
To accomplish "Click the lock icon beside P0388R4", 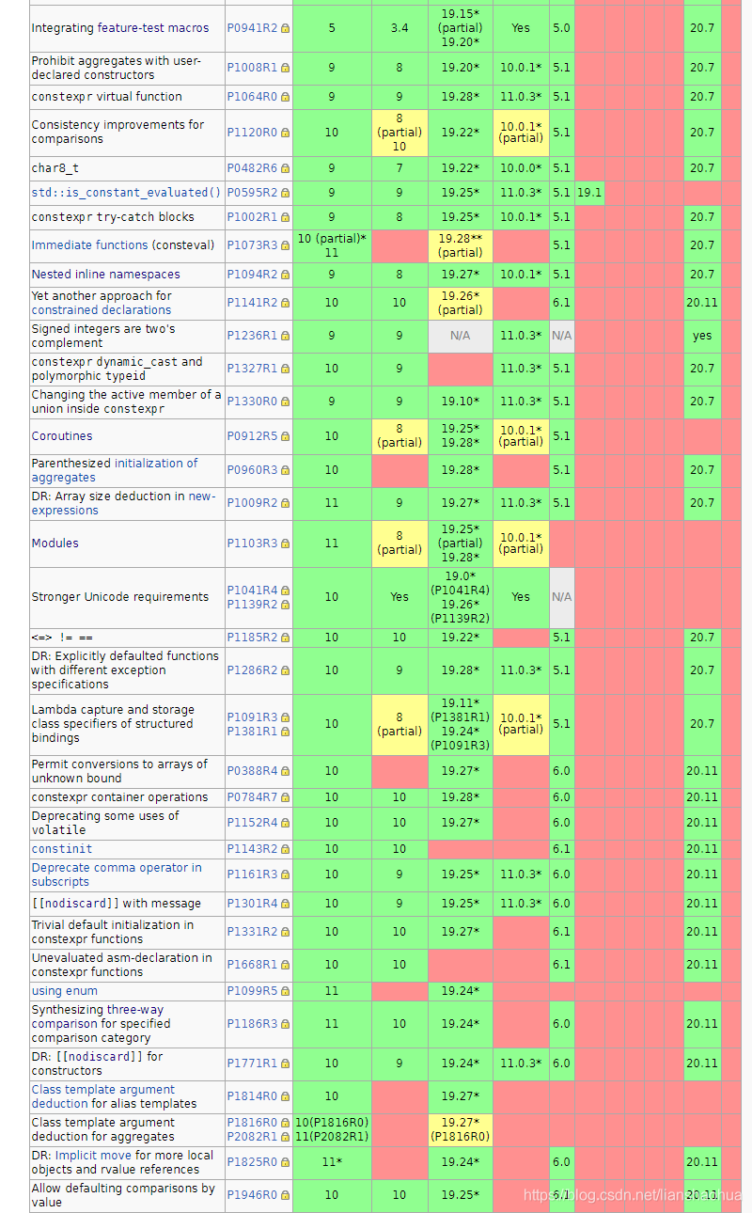I will click(285, 771).
